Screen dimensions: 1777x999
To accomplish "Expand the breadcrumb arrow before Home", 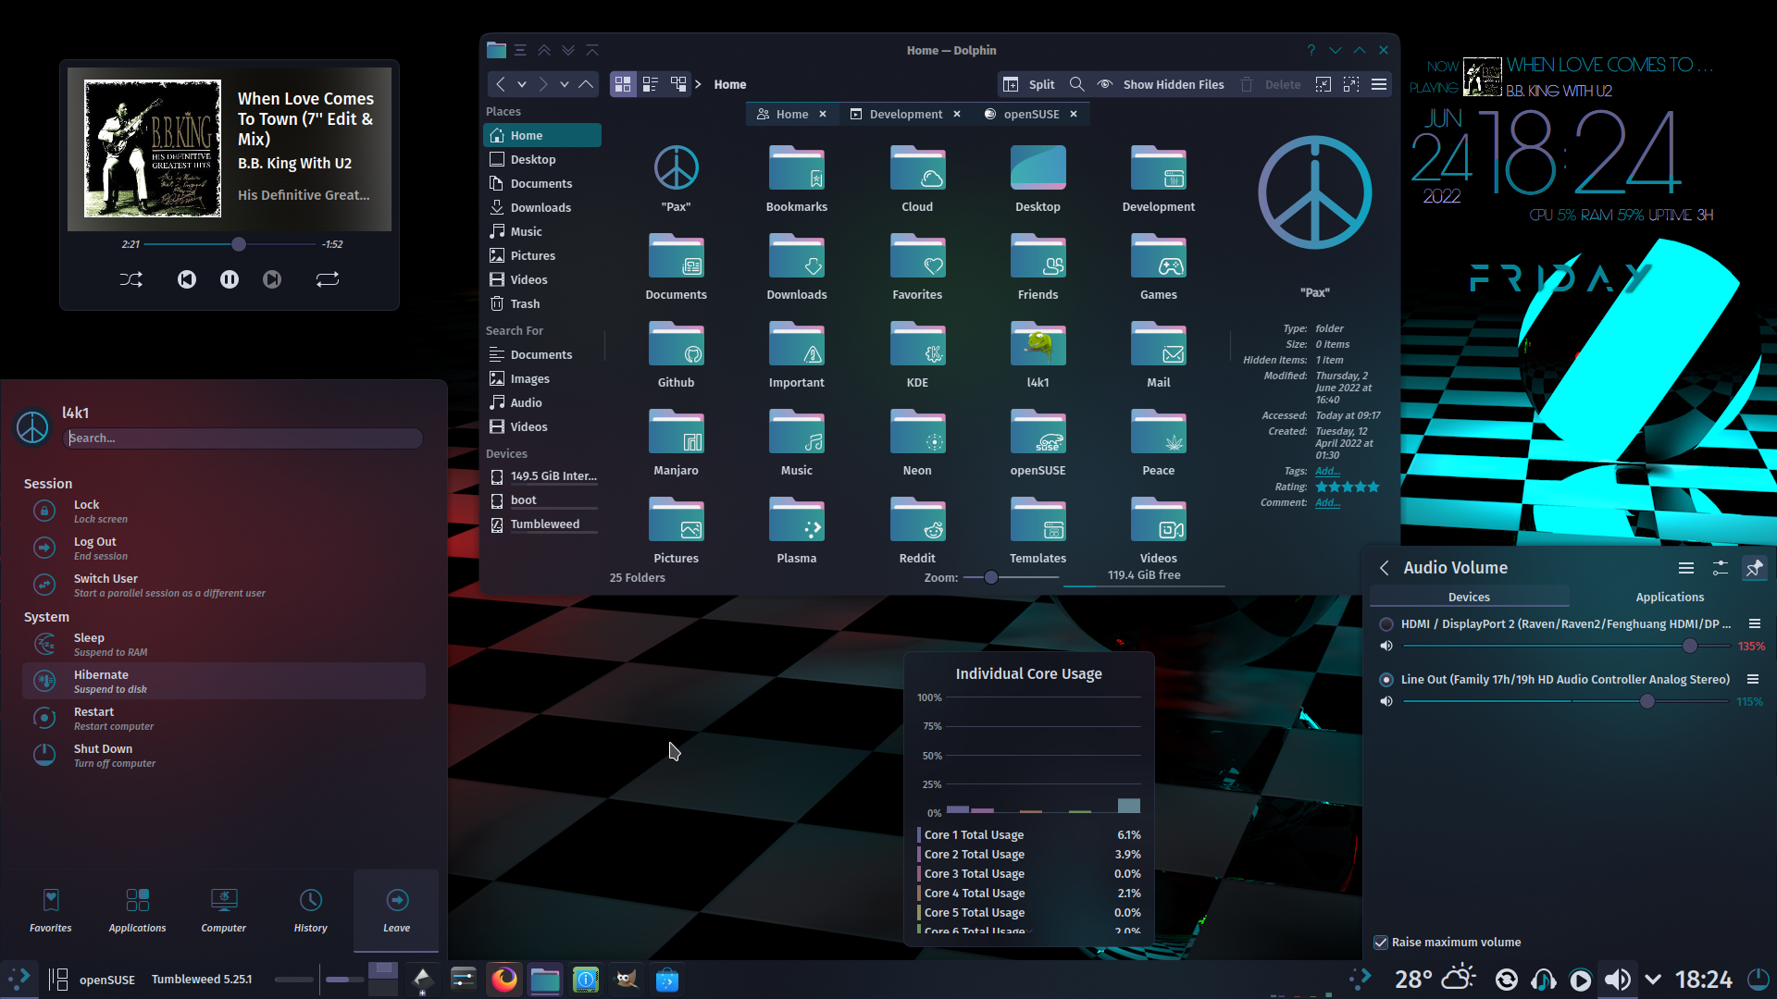I will [x=698, y=84].
